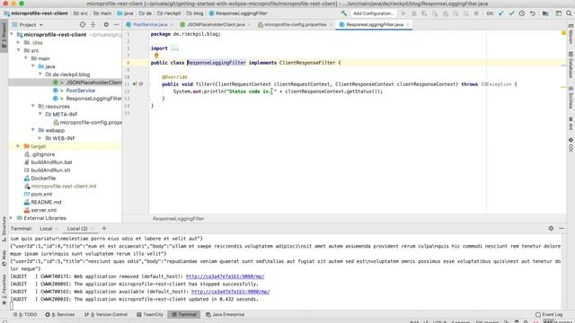Switch to the Local terminal tab
This screenshot has height=323, width=575.
[x=46, y=229]
